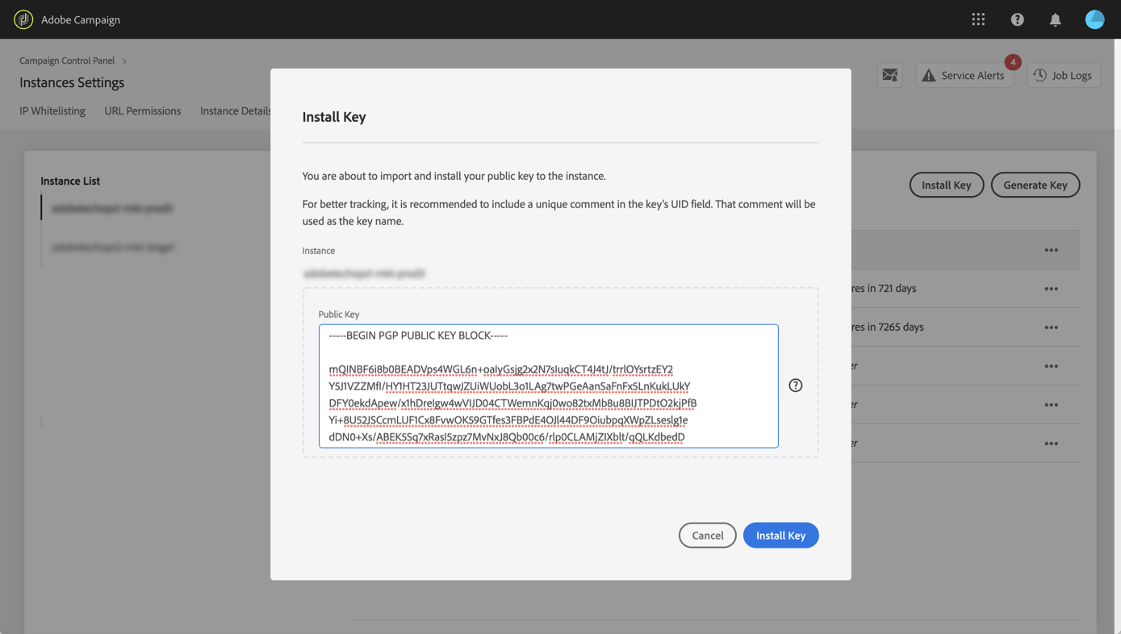
Task: Open your profile avatar in the top bar
Action: point(1094,19)
